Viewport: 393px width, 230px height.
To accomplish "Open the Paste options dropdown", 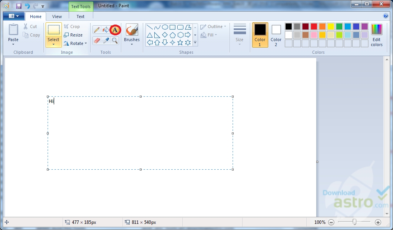I will 13,44.
